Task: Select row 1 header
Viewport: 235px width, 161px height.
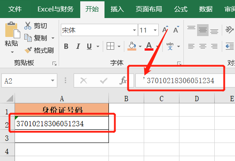Action: click(x=7, y=110)
